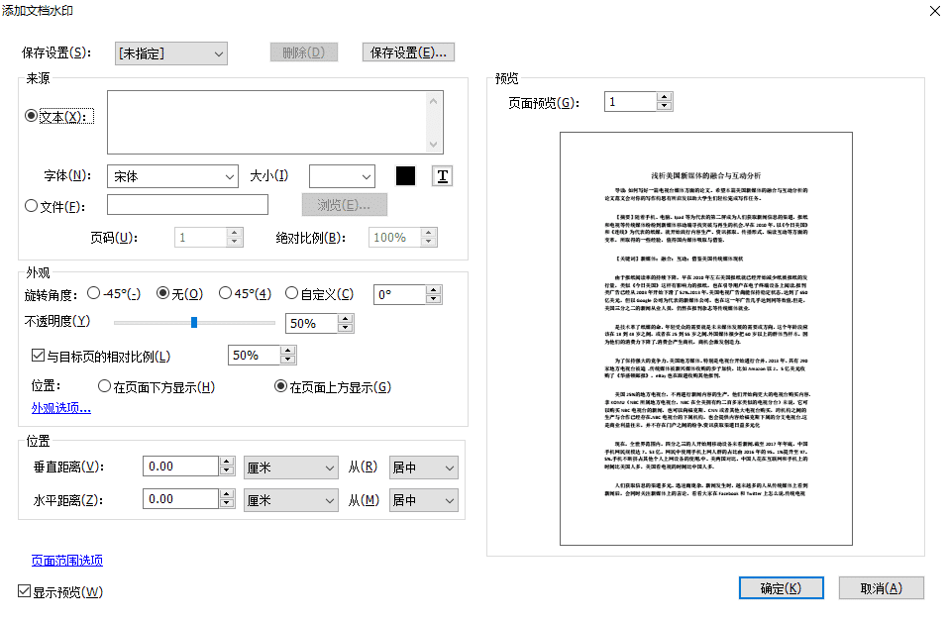This screenshot has height=624, width=947.
Task: Click the 浏览(E)... browse button
Action: click(345, 205)
